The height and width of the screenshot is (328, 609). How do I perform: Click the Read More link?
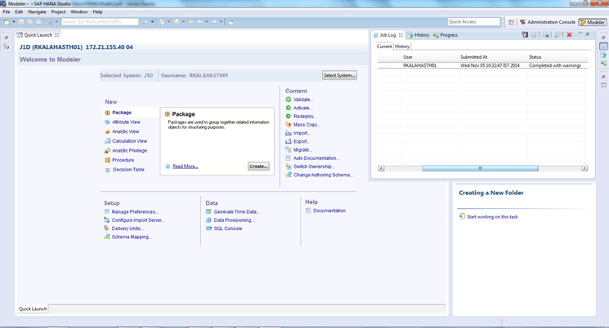pos(186,166)
